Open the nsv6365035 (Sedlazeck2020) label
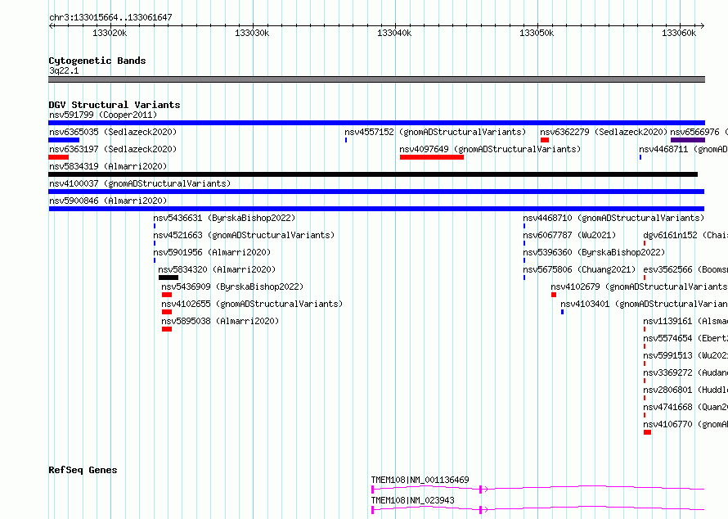The width and height of the screenshot is (728, 519). (x=113, y=132)
